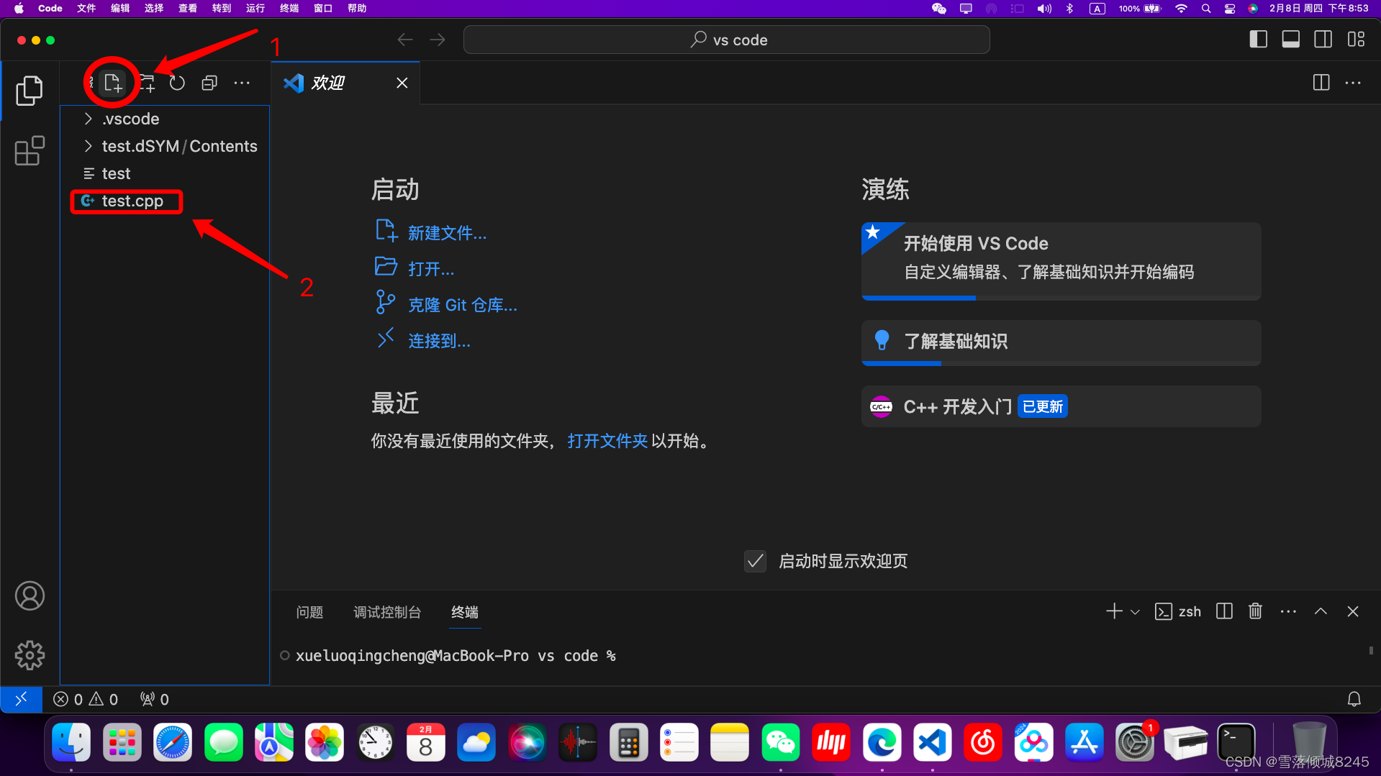Refresh the explorer file list
Viewport: 1381px width, 776px height.
click(177, 83)
